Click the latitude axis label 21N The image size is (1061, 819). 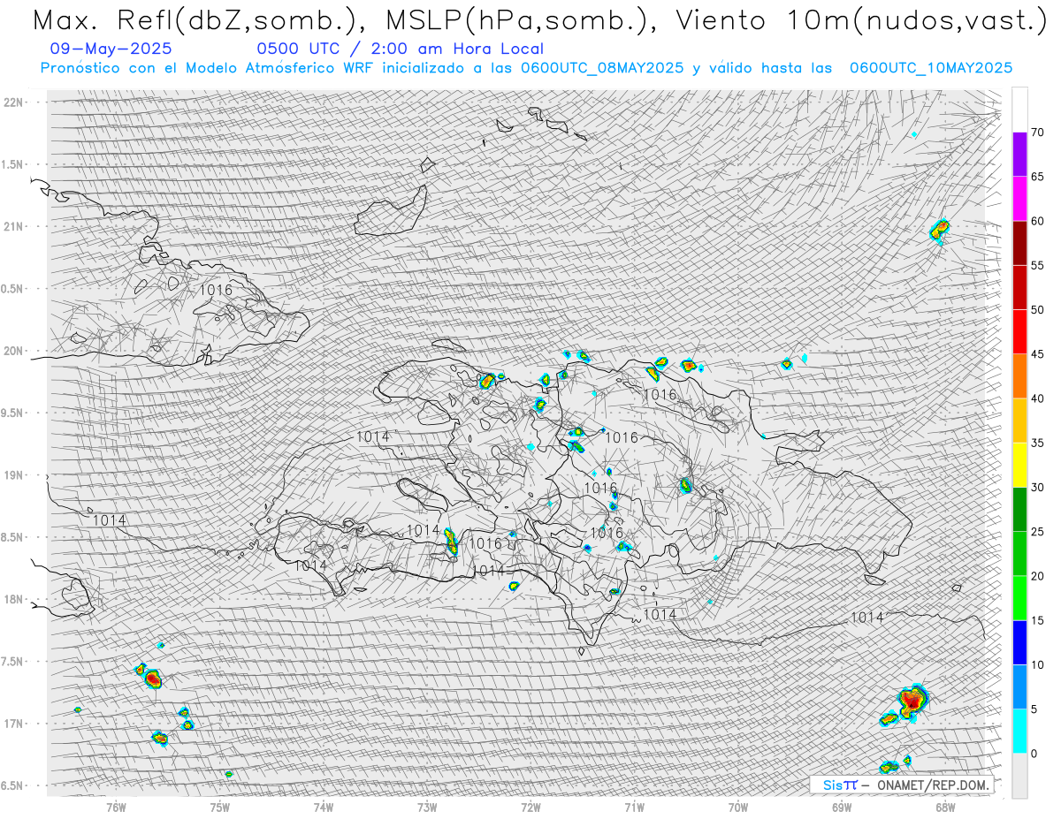(x=14, y=226)
